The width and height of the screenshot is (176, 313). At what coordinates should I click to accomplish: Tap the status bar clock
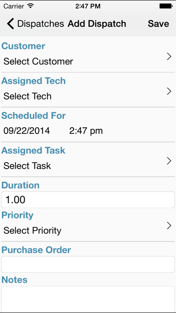(x=88, y=6)
